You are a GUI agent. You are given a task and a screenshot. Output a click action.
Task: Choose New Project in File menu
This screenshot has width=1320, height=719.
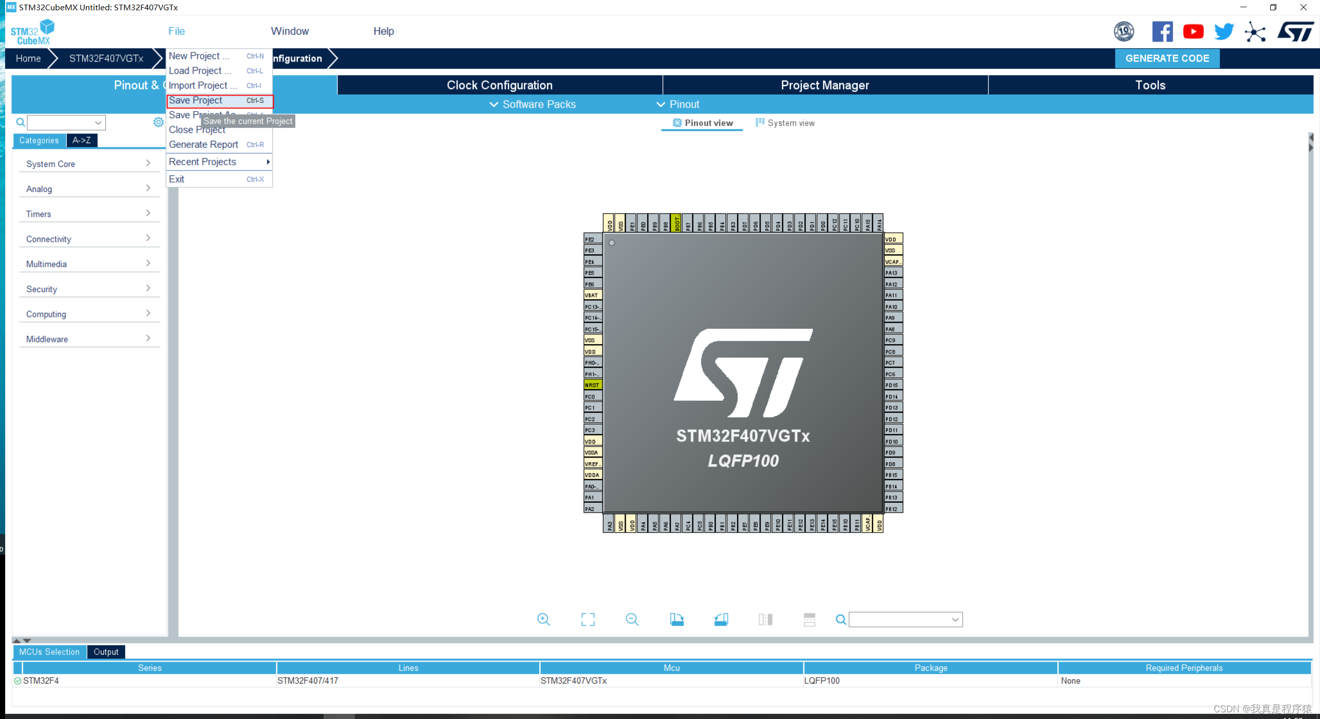(219, 56)
